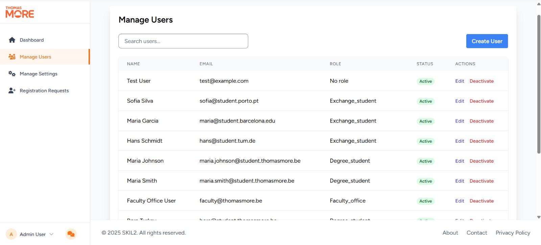Click the name Maria Garcia
Viewport: 541px width, 245px height.
point(142,121)
